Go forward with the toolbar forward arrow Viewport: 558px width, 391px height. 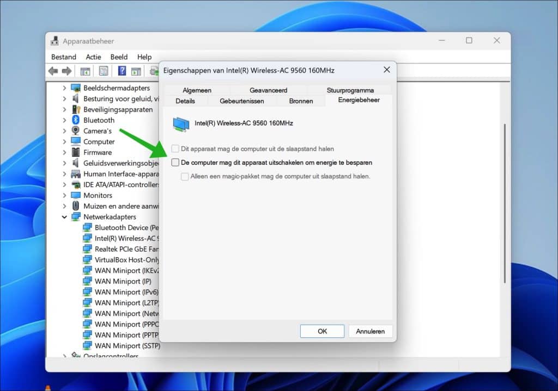click(x=66, y=71)
